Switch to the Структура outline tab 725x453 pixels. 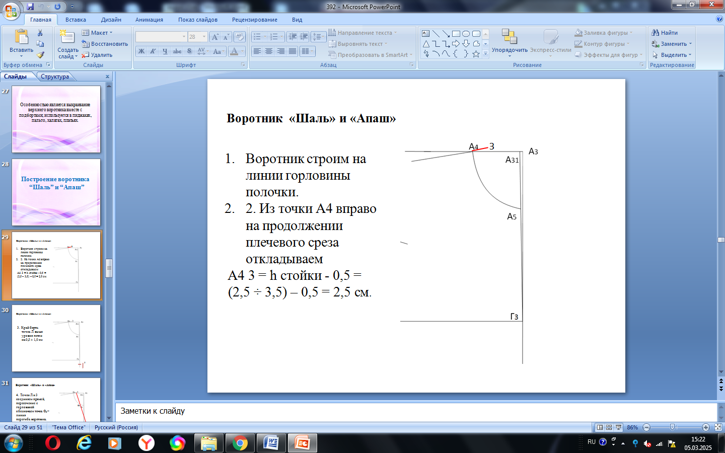pos(55,77)
